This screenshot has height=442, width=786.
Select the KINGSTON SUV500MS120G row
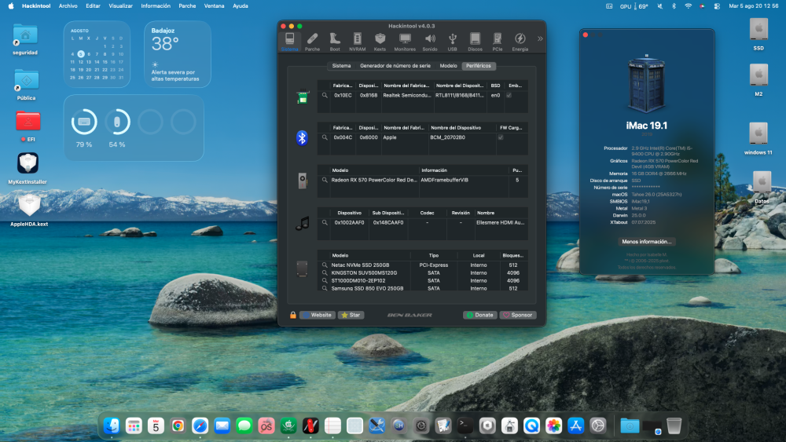click(423, 272)
